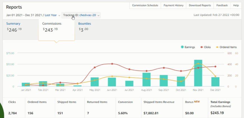Click the Apr 2021 axis label
The height and width of the screenshot is (118, 244).
click(77, 90)
